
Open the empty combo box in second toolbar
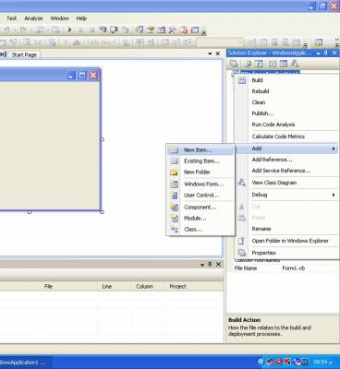(220, 42)
